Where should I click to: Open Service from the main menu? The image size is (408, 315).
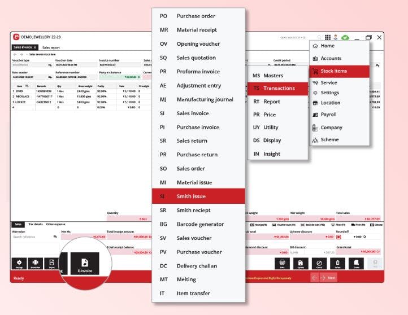(339, 82)
